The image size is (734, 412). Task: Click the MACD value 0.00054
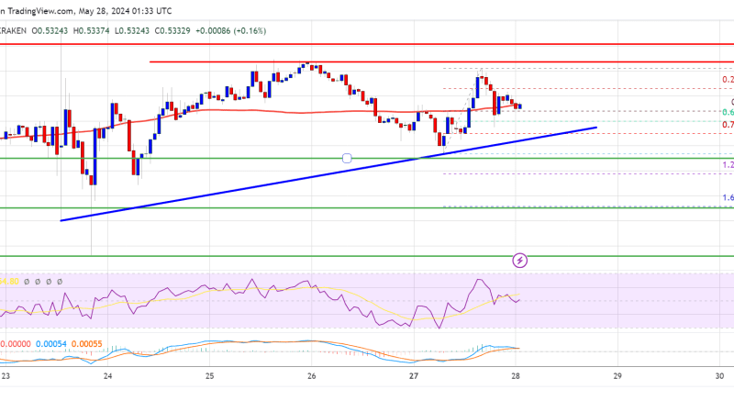(x=51, y=344)
